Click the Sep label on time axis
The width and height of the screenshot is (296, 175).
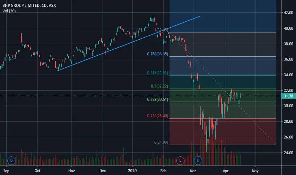coord(6,171)
